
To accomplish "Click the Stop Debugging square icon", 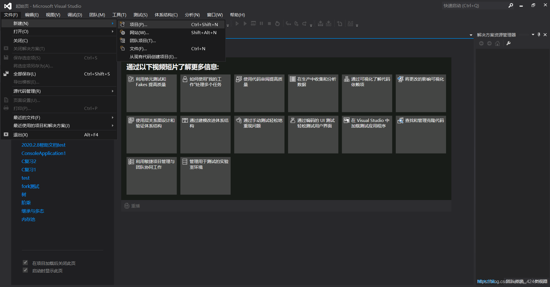I will point(269,24).
